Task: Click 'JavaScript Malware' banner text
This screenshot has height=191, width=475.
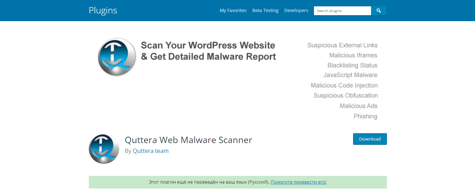Action: 351,75
